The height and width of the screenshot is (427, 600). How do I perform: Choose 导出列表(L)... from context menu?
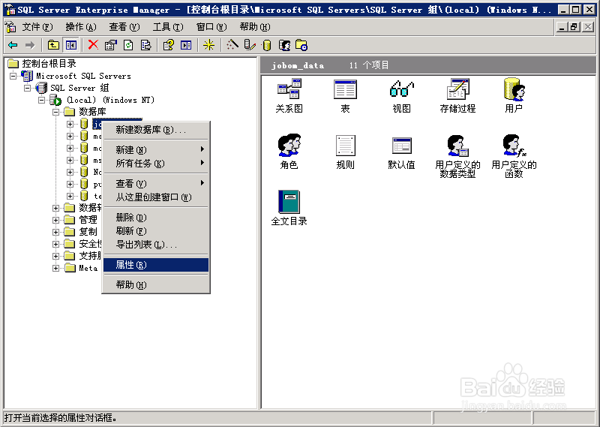pyautogui.click(x=156, y=245)
